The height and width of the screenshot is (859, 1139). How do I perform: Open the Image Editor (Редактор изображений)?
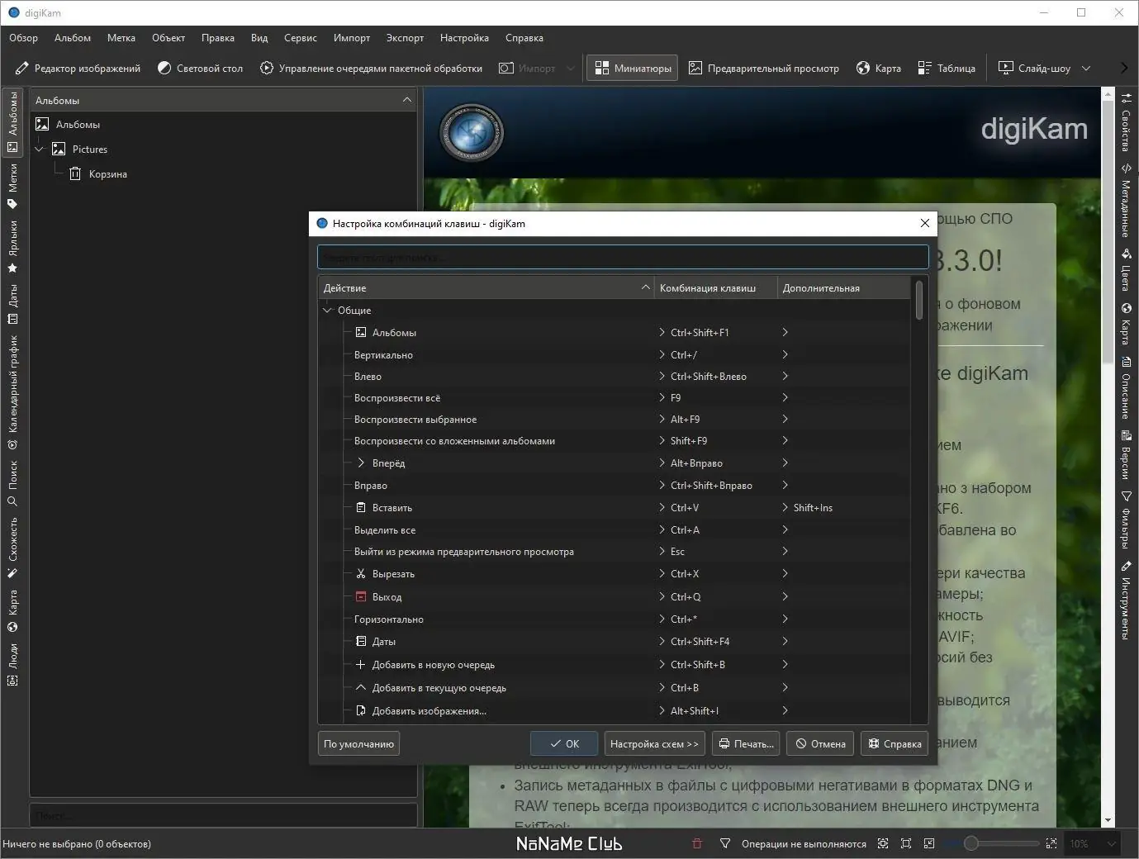coord(78,69)
